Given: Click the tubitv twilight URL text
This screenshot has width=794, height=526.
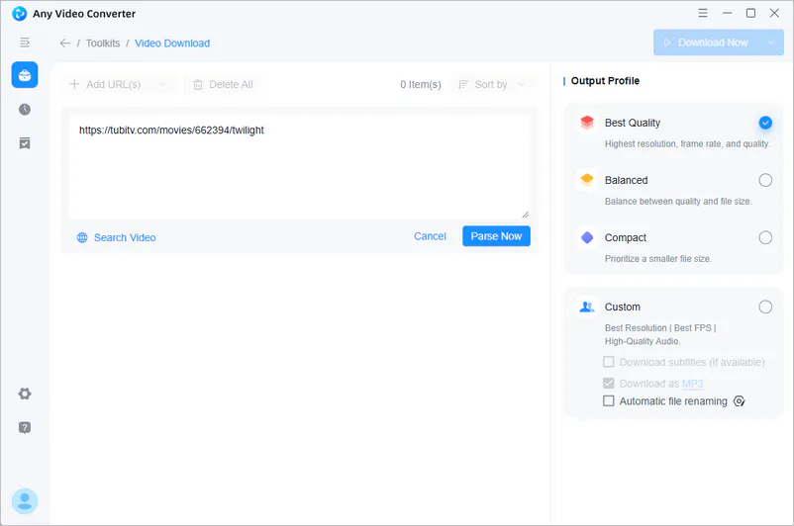Looking at the screenshot, I should (171, 130).
